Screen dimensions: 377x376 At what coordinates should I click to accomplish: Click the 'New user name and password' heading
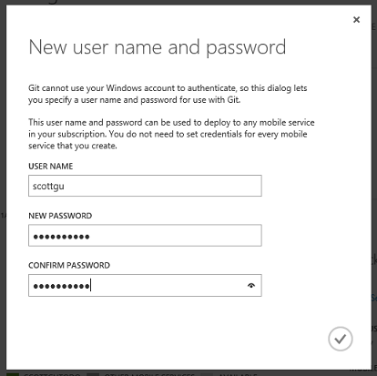(158, 47)
